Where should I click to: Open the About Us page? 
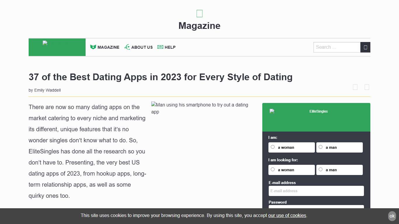pyautogui.click(x=142, y=47)
